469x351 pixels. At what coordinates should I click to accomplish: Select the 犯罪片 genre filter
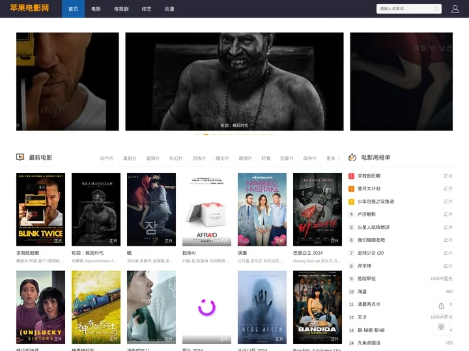click(x=287, y=158)
